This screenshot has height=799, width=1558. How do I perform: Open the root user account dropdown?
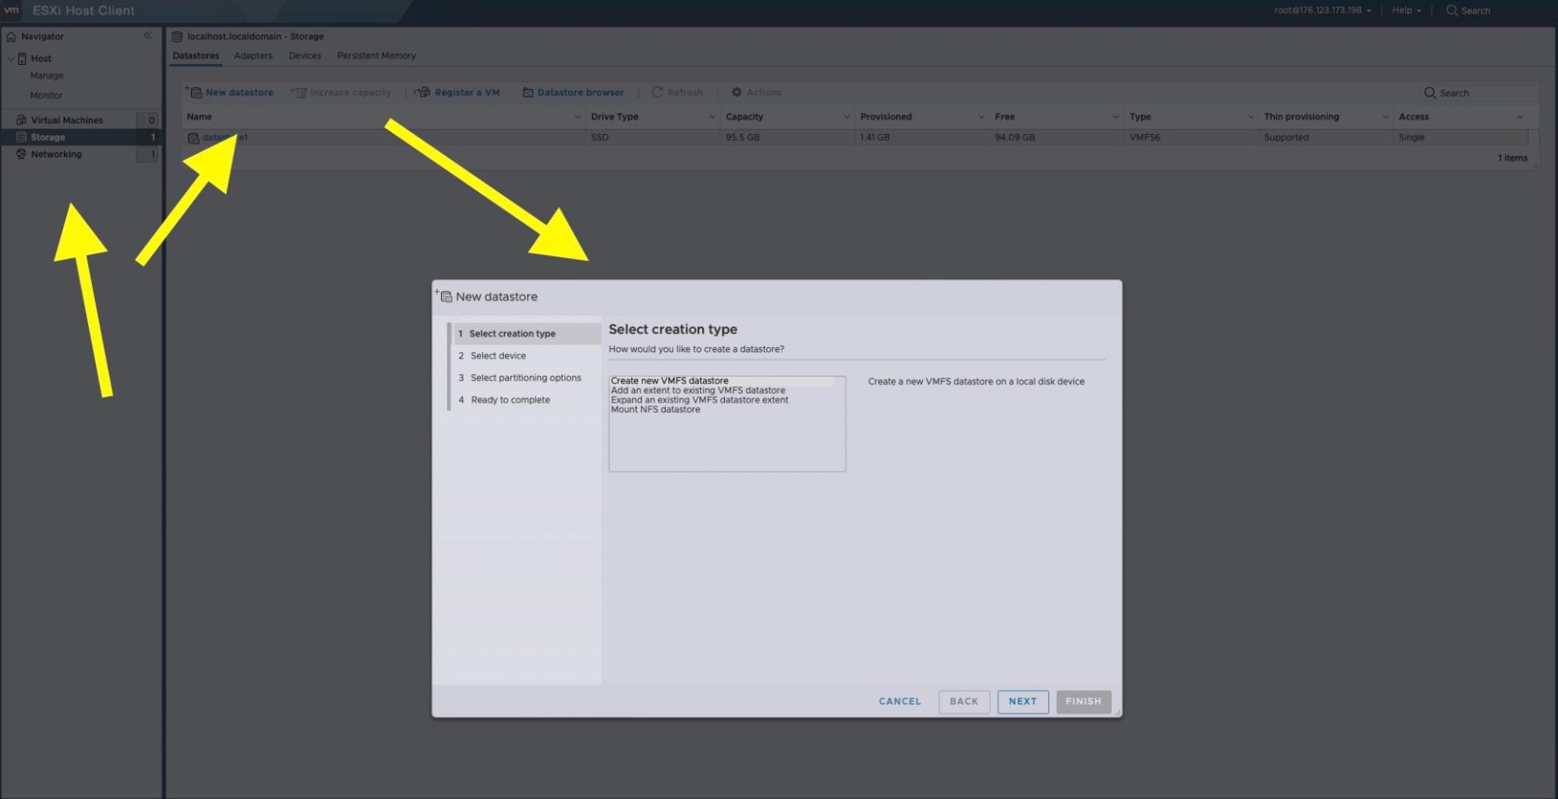(x=1323, y=11)
